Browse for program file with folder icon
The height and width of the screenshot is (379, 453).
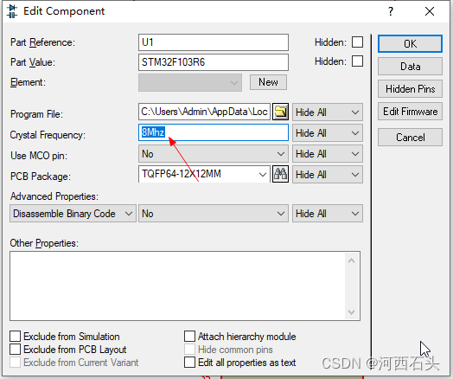coord(280,112)
